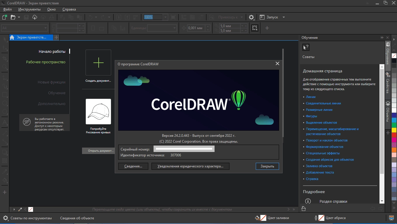The image size is (397, 224).
Task: Select Дополнительно in welcome sidebar
Action: click(52, 104)
